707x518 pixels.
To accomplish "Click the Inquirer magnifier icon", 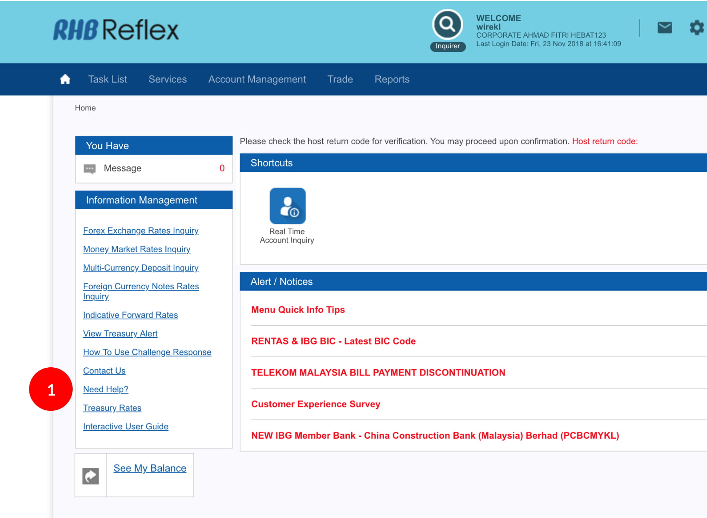I will coord(447,25).
